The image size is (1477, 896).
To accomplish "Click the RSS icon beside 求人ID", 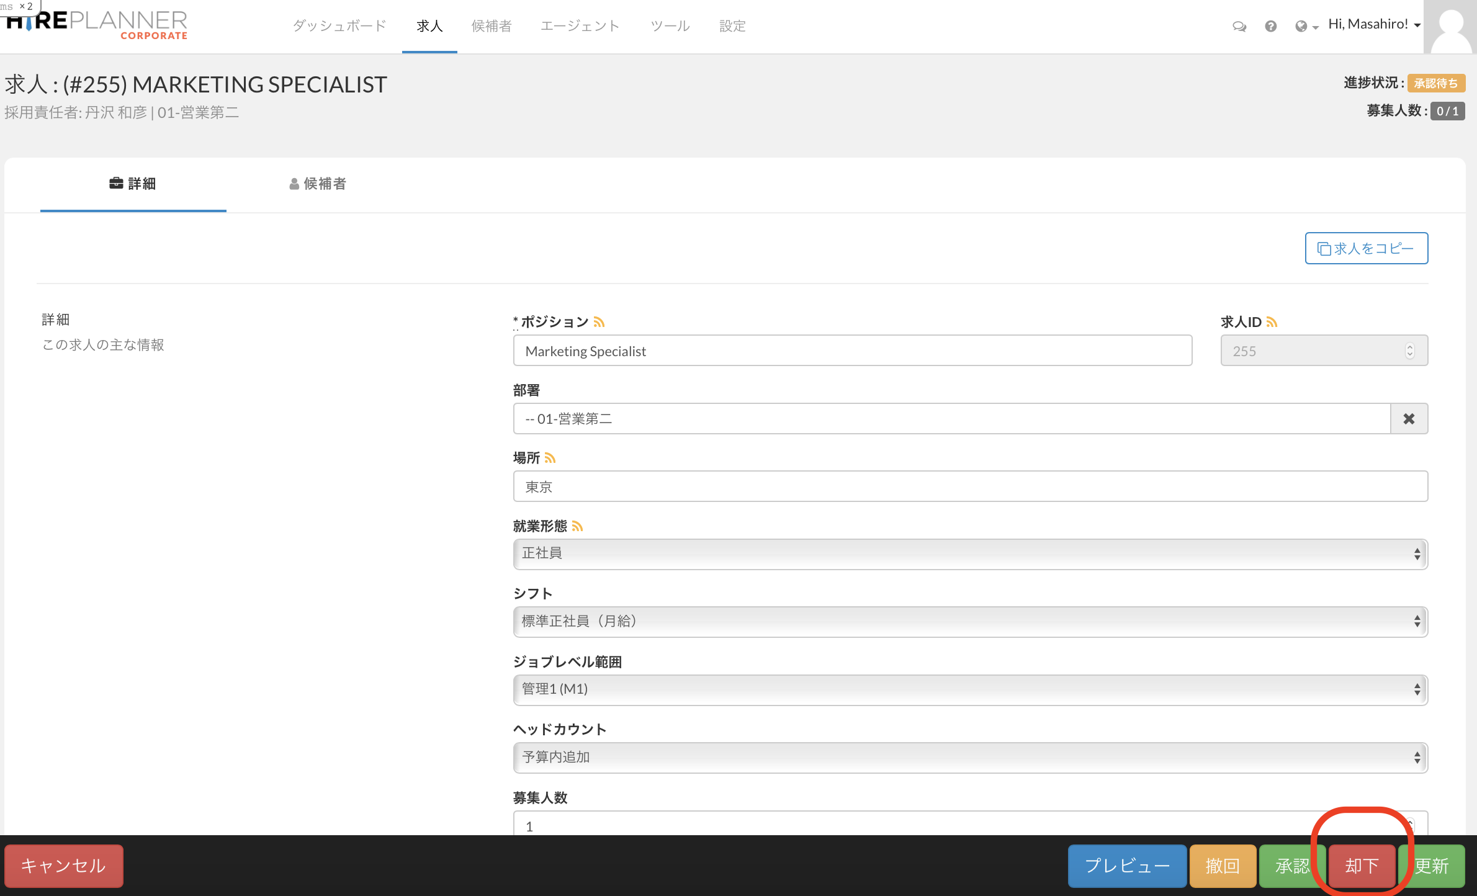I will (1272, 322).
